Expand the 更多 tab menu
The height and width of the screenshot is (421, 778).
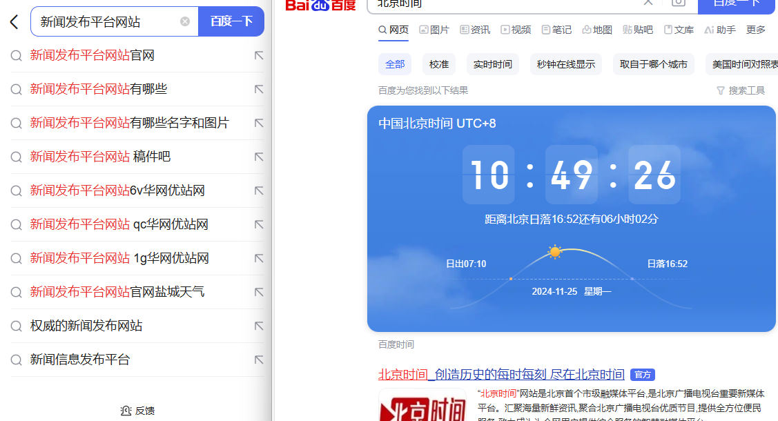click(x=756, y=30)
